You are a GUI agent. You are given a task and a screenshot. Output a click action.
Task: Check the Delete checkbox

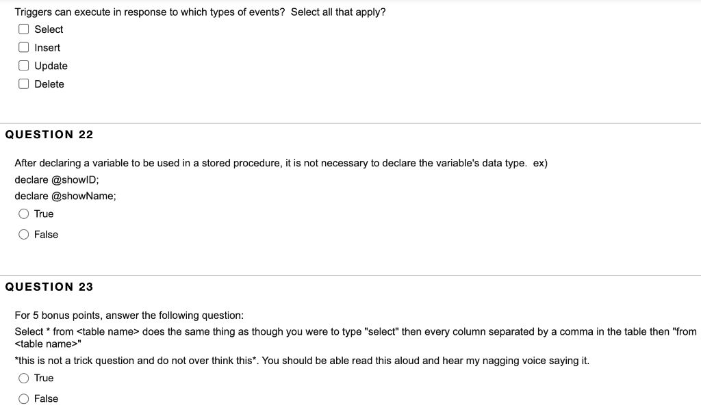pos(23,84)
